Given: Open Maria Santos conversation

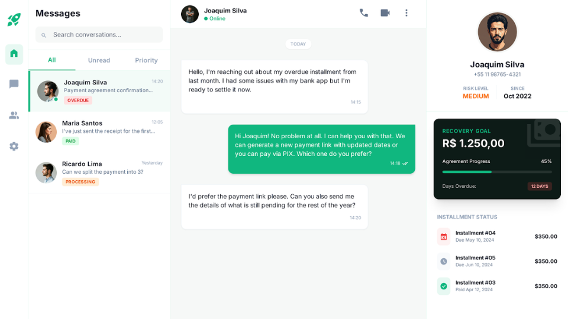Looking at the screenshot, I should click(x=99, y=132).
